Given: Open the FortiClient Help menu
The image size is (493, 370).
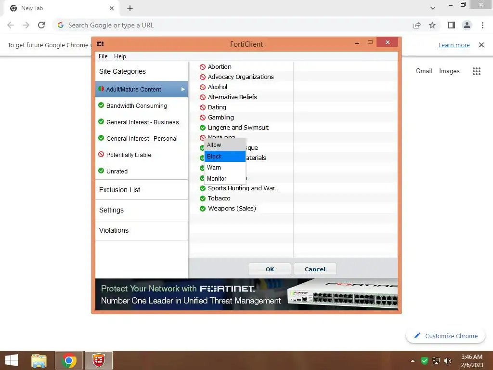Looking at the screenshot, I should pos(120,56).
